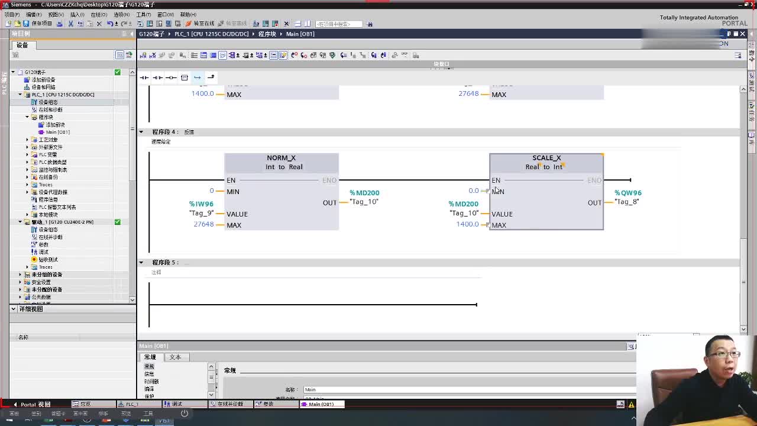757x426 pixels.
Task: Open the 项目(P) menu
Action: click(x=12, y=14)
